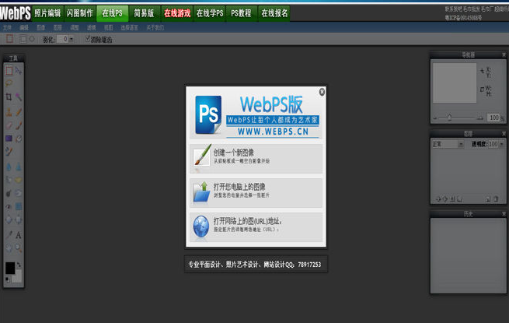Open the 视图 menu
Viewport: 509px width, 323px height.
(109, 28)
